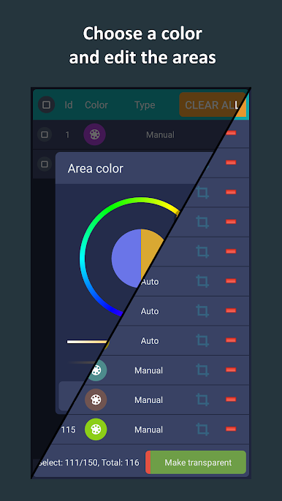Click red minus in the last Auto row

pyautogui.click(x=231, y=340)
